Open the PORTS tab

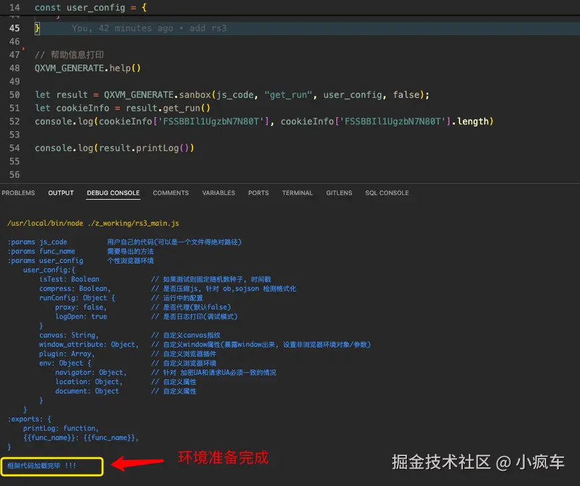coord(258,192)
